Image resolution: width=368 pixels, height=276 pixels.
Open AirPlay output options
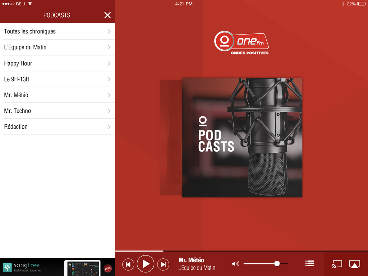355,264
